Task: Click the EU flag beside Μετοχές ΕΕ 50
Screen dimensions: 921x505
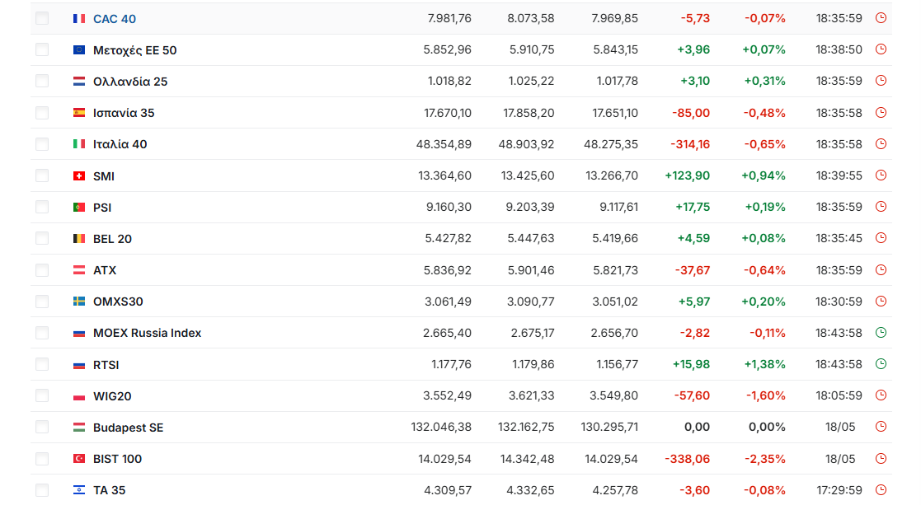Action: click(78, 50)
